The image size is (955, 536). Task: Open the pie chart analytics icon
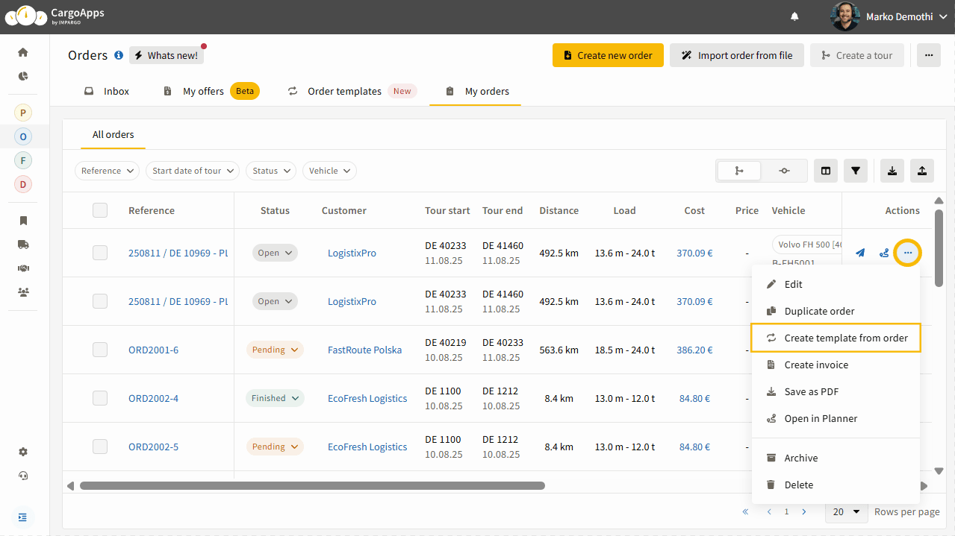(x=23, y=76)
